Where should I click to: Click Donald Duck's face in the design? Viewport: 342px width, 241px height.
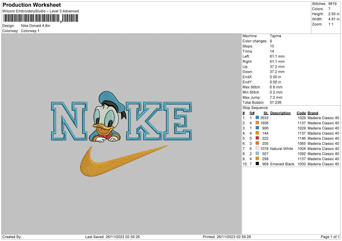pos(105,120)
